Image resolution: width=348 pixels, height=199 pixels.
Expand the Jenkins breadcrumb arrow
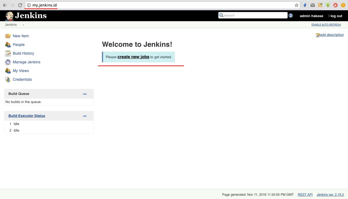[23, 25]
